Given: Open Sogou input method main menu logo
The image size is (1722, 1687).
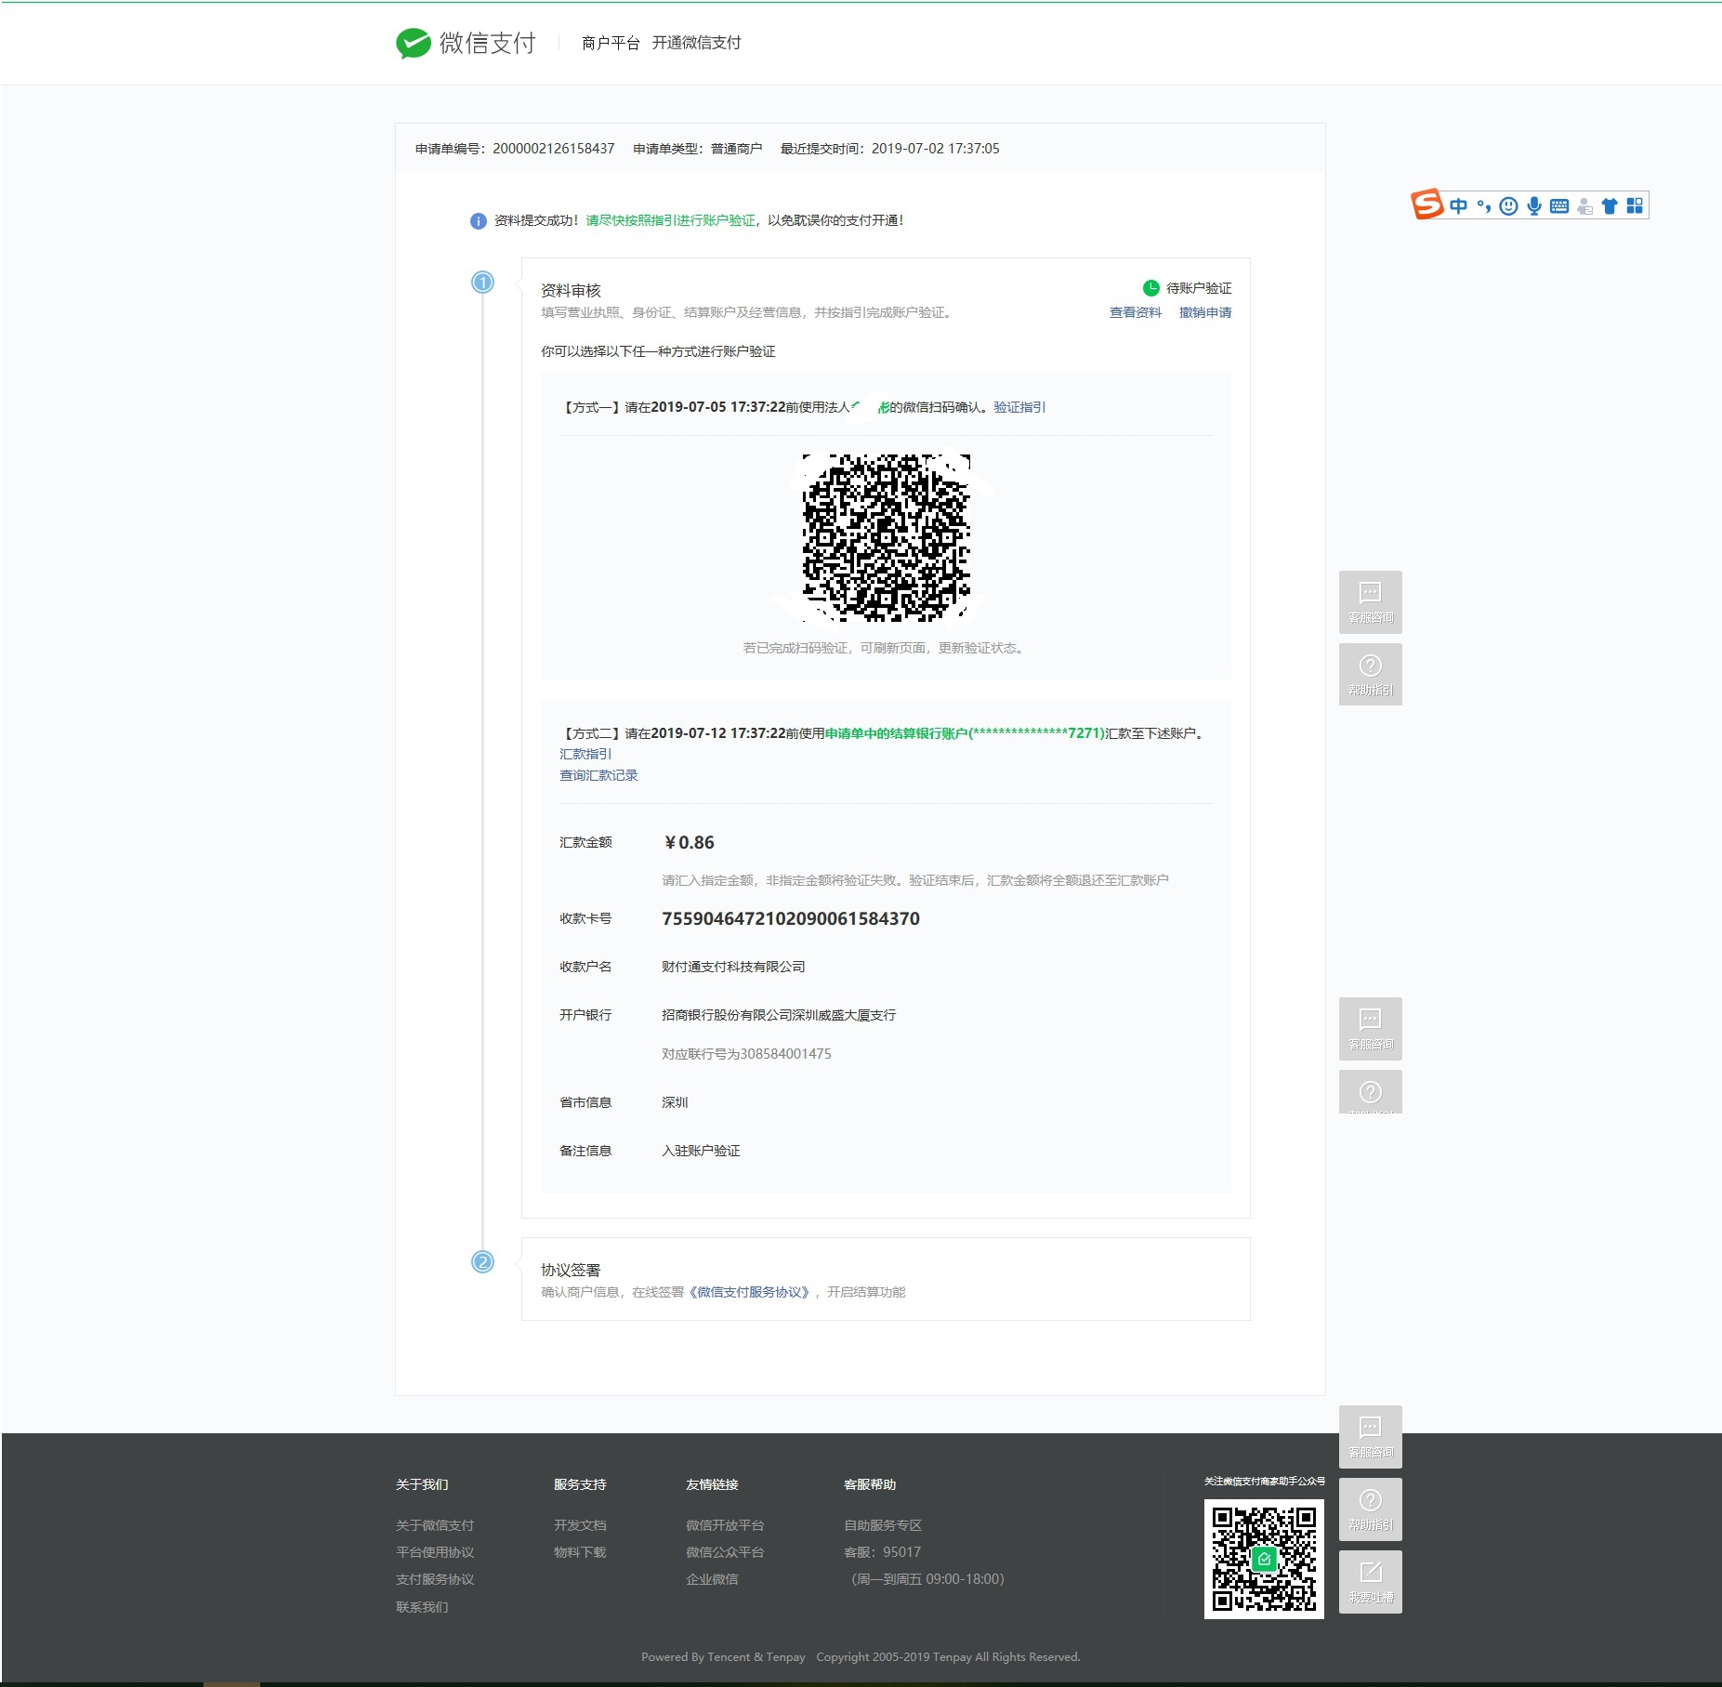Looking at the screenshot, I should [x=1426, y=204].
